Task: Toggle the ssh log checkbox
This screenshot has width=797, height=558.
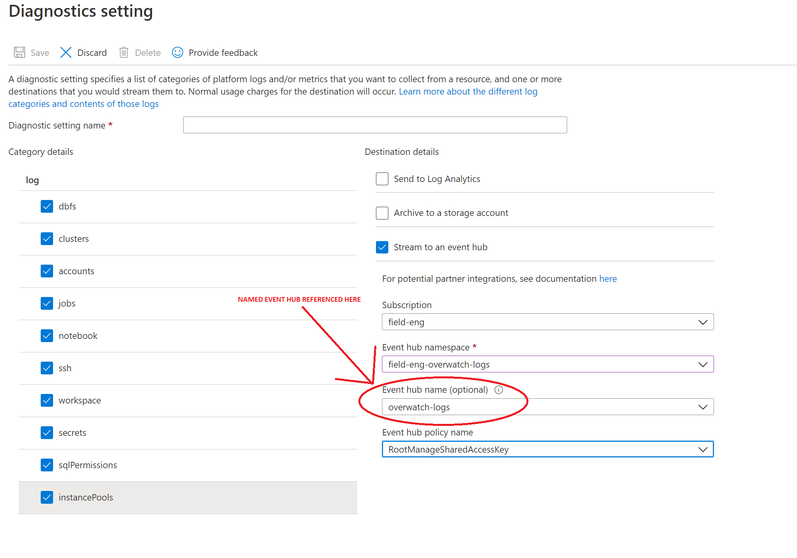Action: [x=47, y=368]
